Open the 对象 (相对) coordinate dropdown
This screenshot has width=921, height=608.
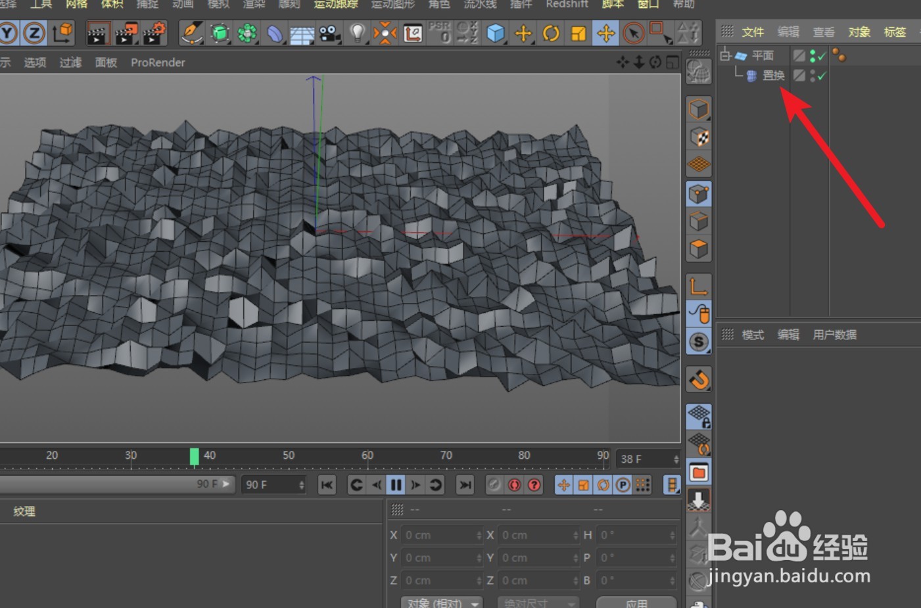441,602
